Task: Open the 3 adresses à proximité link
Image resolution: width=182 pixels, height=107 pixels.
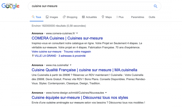Action: click(72, 56)
